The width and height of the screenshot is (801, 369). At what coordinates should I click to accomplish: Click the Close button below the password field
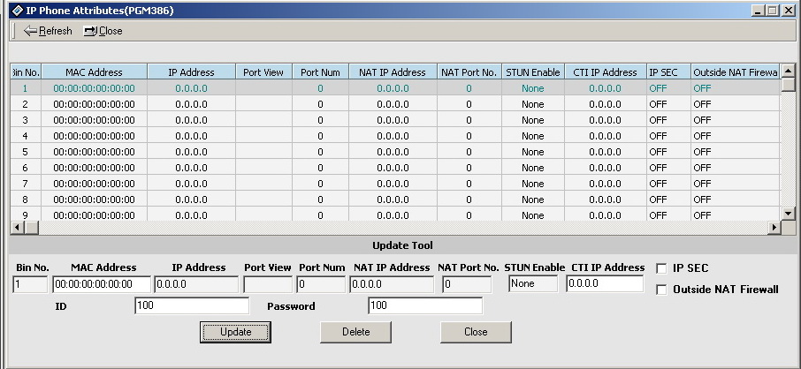tap(476, 332)
